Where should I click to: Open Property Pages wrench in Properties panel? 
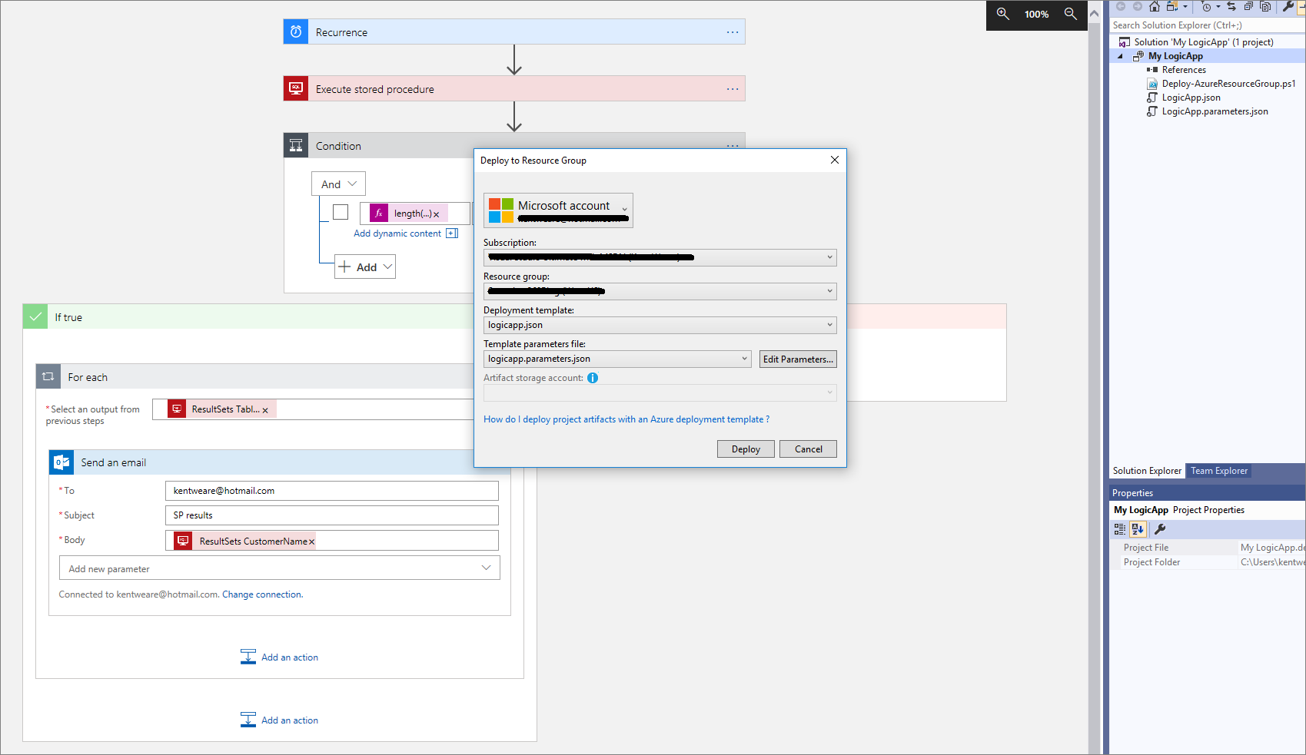(x=1160, y=529)
